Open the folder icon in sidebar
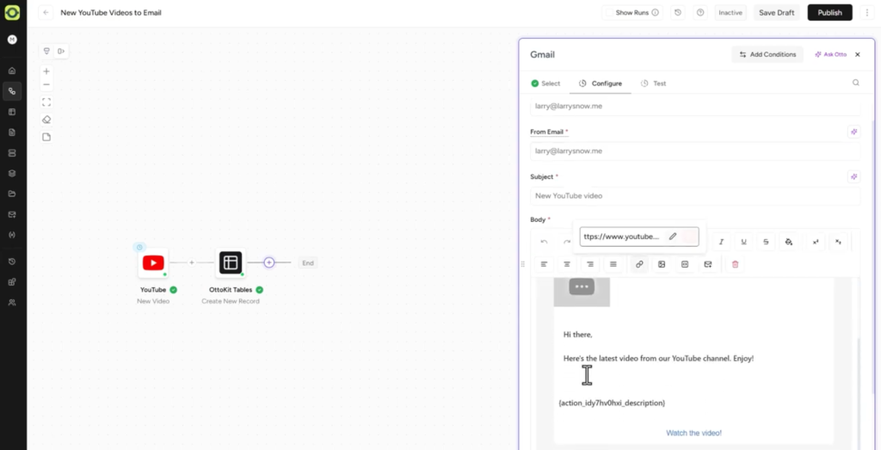The image size is (881, 450). pyautogui.click(x=12, y=194)
